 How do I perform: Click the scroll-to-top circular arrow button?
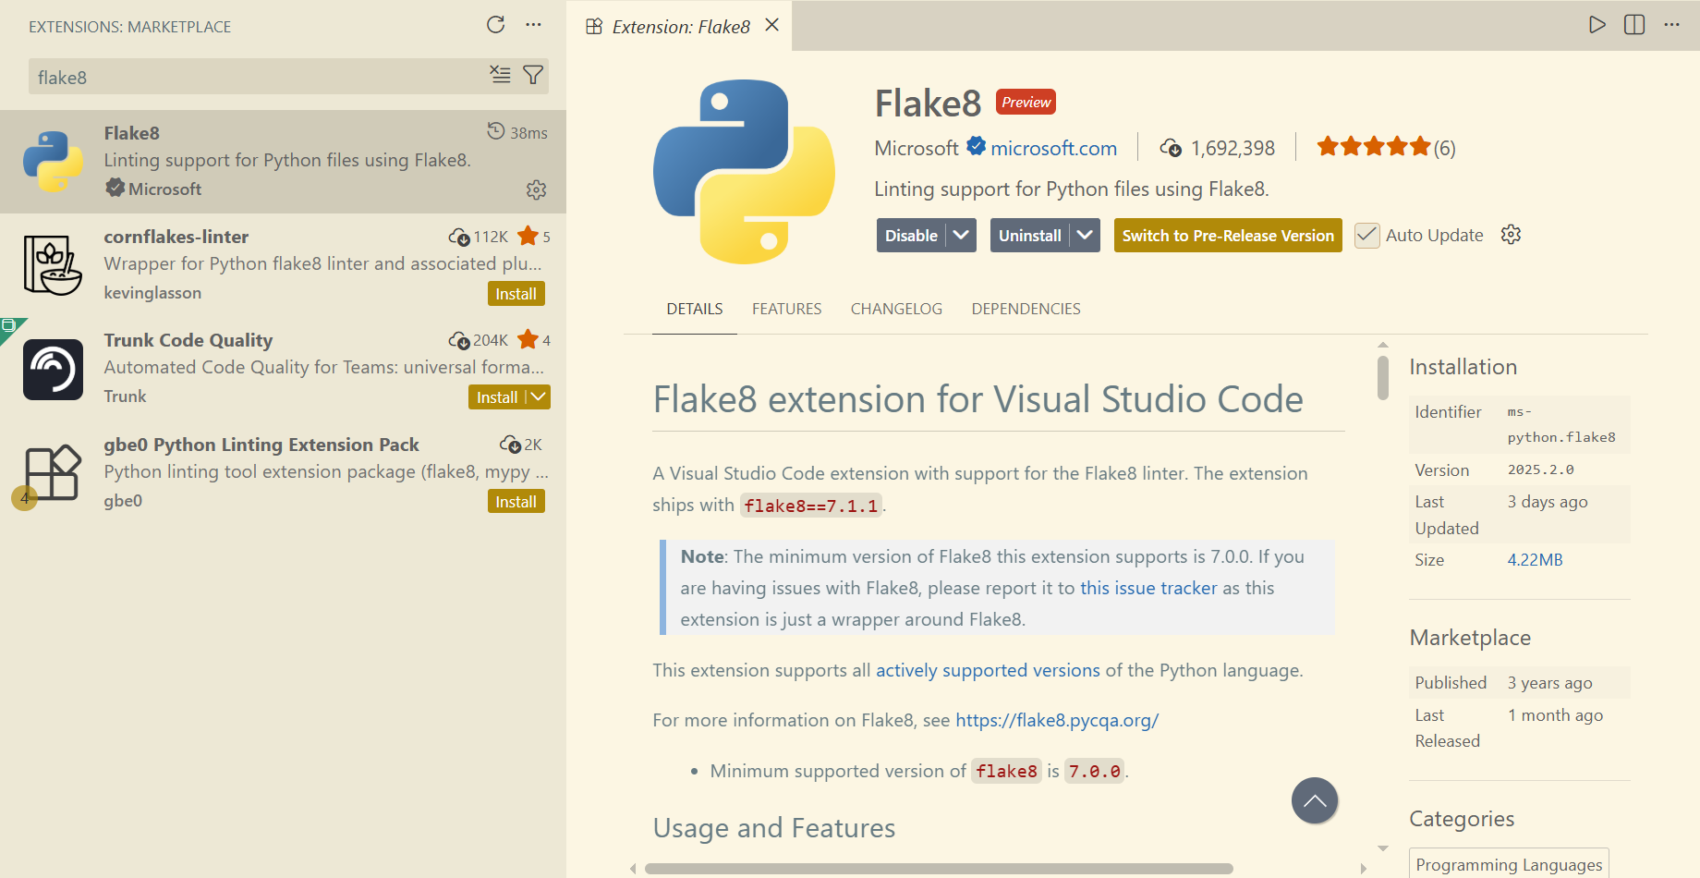1315,800
